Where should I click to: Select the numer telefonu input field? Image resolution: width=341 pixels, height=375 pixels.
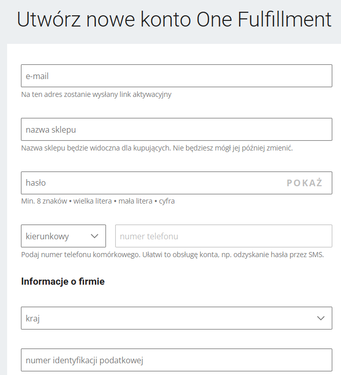point(224,236)
